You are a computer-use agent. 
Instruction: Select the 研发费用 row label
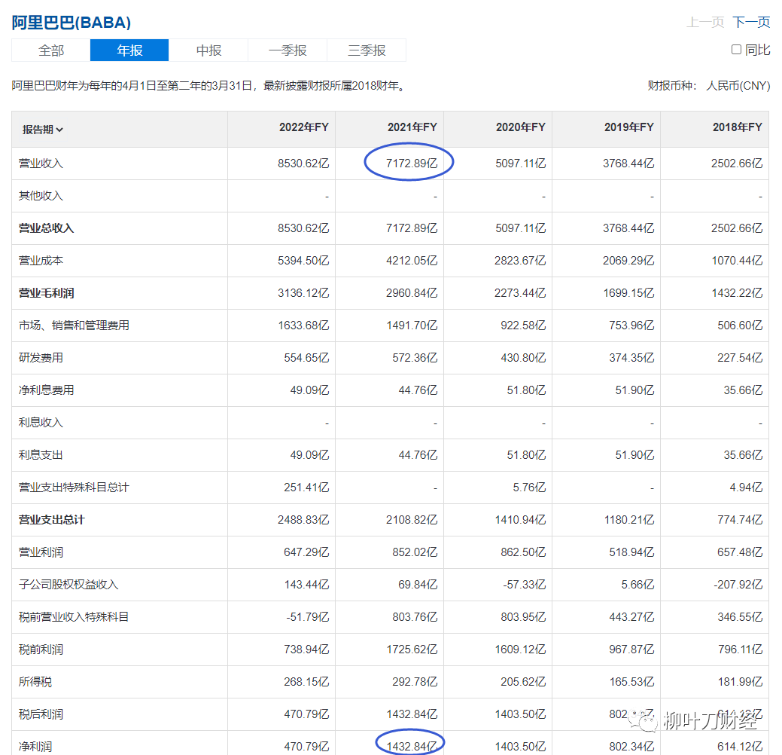(x=41, y=358)
